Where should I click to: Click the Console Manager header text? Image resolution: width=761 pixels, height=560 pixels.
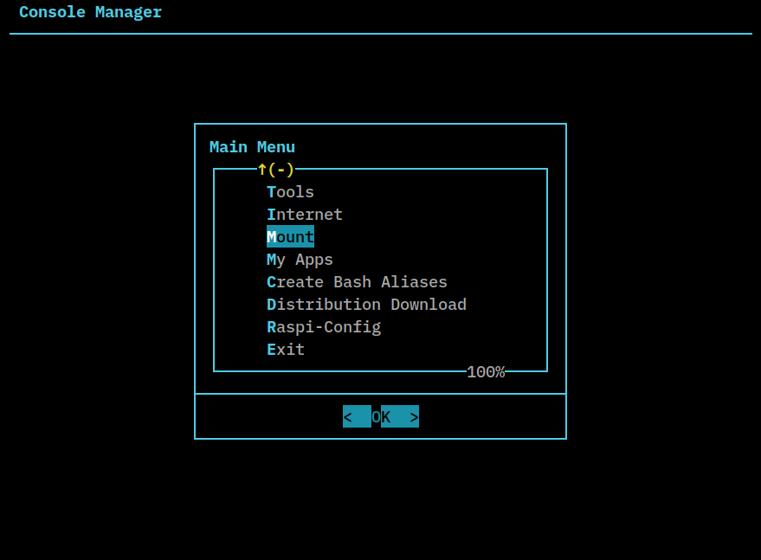pos(90,12)
